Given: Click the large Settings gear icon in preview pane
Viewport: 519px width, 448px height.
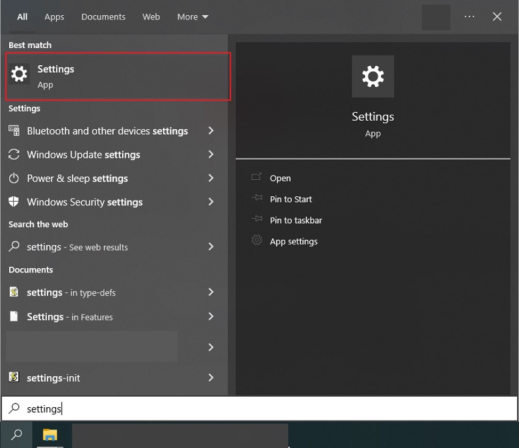Looking at the screenshot, I should pyautogui.click(x=372, y=77).
